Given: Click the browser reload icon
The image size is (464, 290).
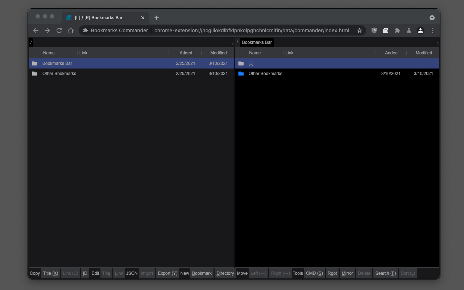Looking at the screenshot, I should pyautogui.click(x=59, y=30).
